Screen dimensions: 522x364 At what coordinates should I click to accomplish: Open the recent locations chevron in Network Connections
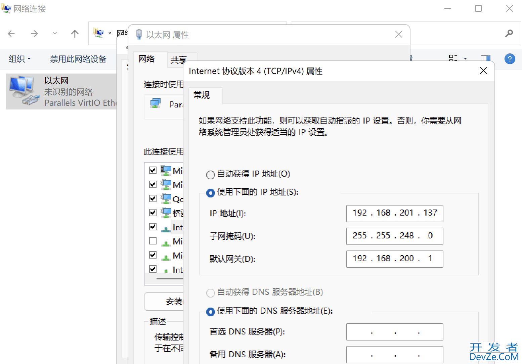tap(55, 33)
